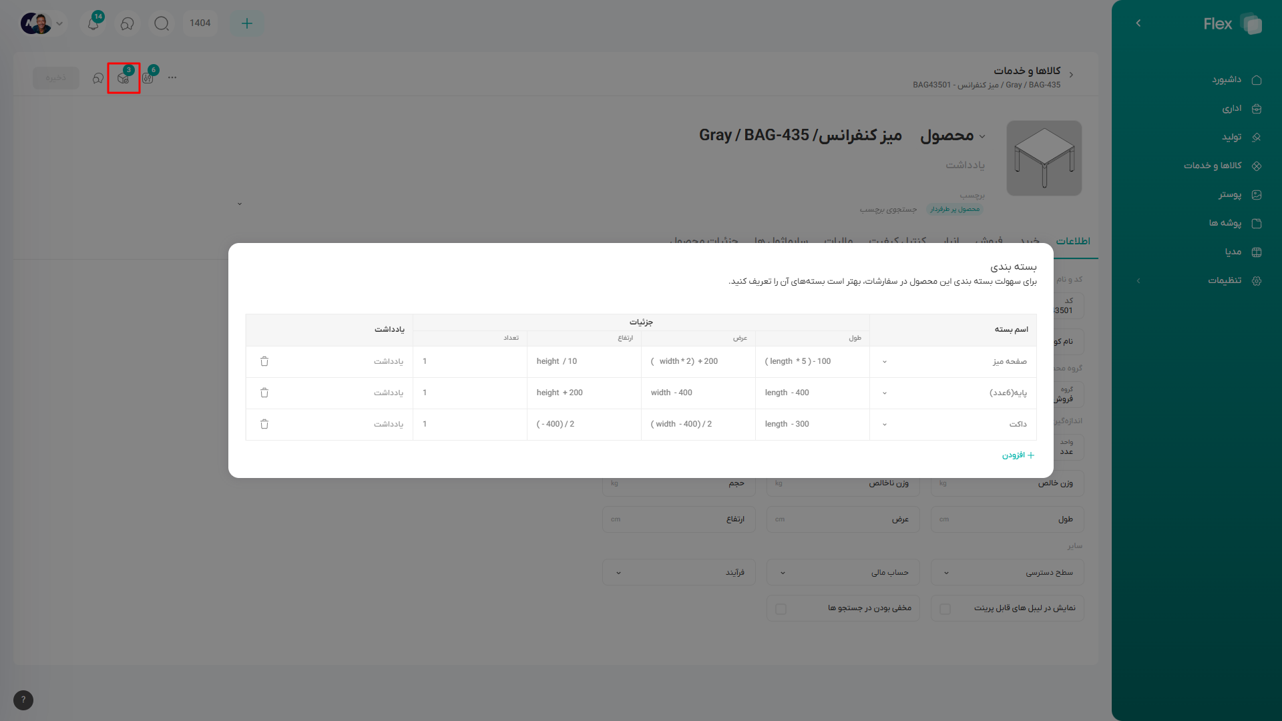This screenshot has height=721, width=1282.
Task: Click افزودن to add a package
Action: [x=1018, y=455]
